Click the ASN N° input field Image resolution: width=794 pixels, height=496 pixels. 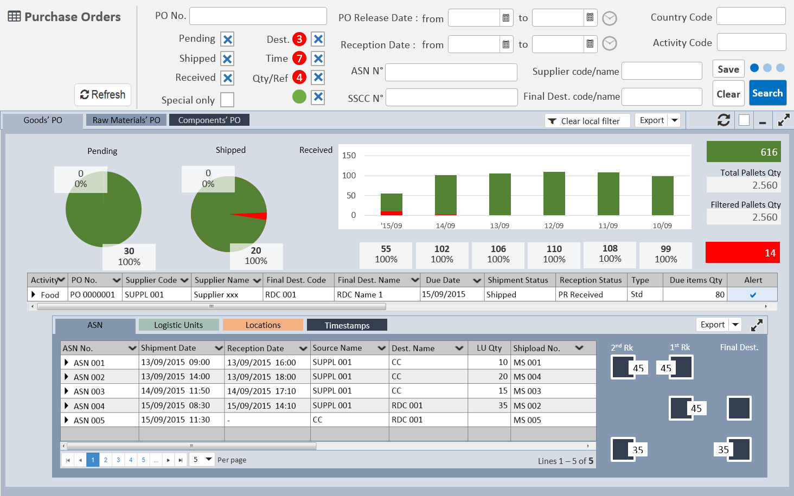point(451,72)
